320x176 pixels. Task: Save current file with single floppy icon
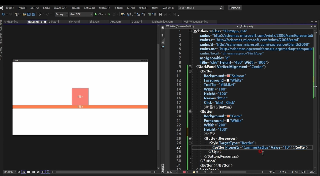click(29, 14)
